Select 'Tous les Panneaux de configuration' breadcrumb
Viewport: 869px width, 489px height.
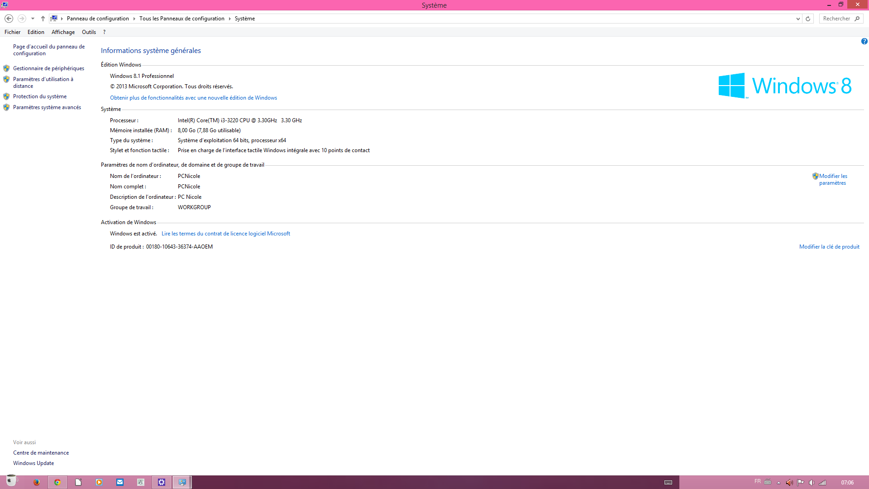tap(182, 19)
